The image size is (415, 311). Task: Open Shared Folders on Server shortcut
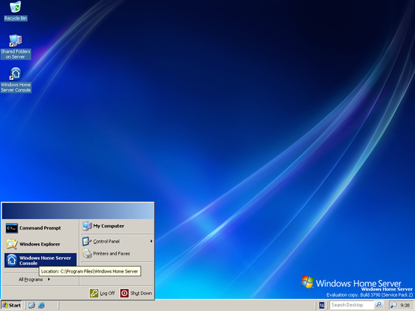click(x=15, y=47)
